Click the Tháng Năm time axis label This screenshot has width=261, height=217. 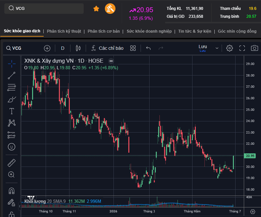click(192, 211)
